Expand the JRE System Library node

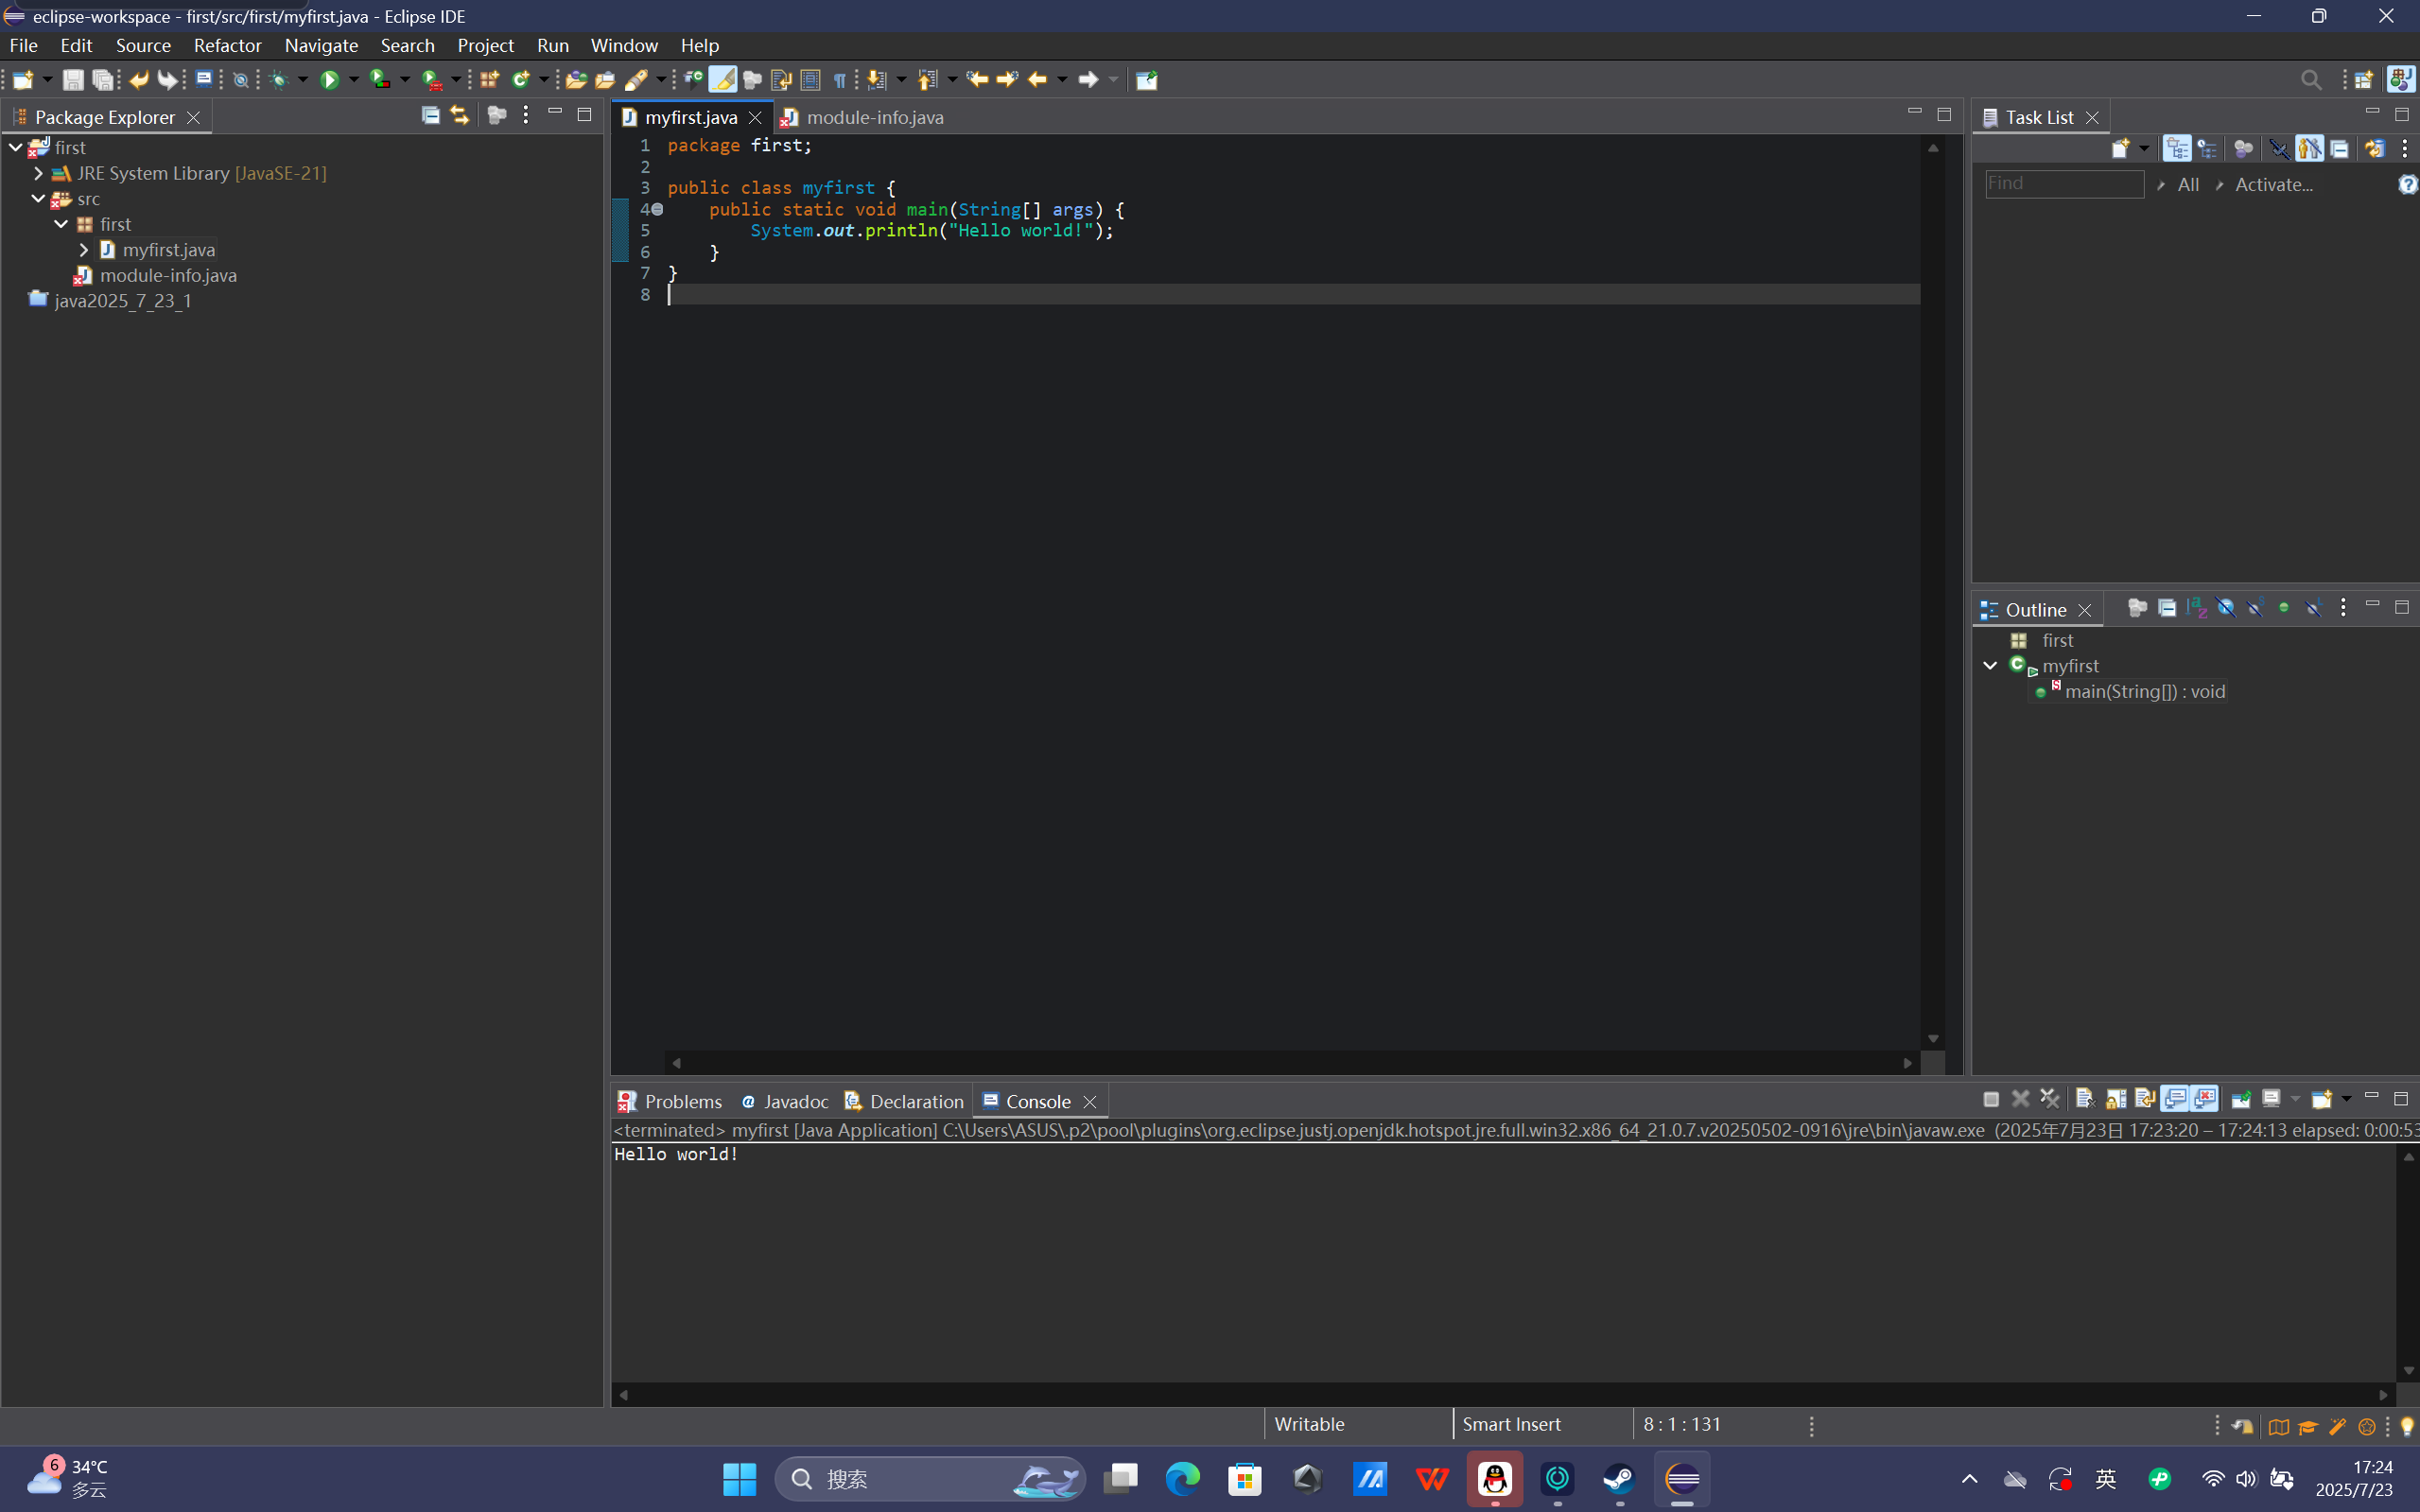(x=38, y=173)
